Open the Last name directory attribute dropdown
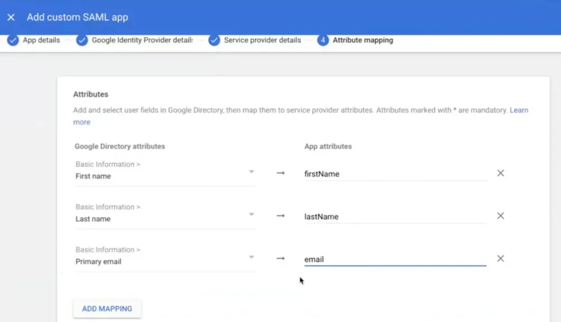 pos(165,215)
